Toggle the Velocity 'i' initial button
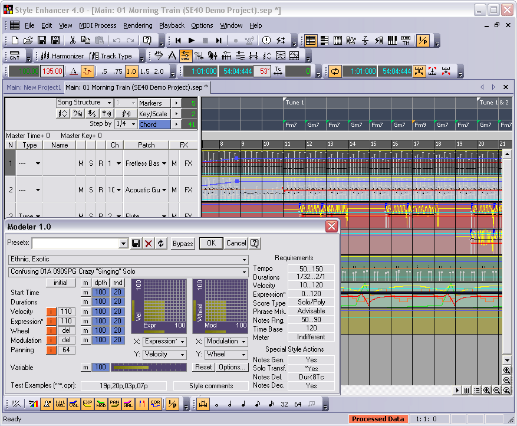This screenshot has width=517, height=426. pyautogui.click(x=51, y=312)
